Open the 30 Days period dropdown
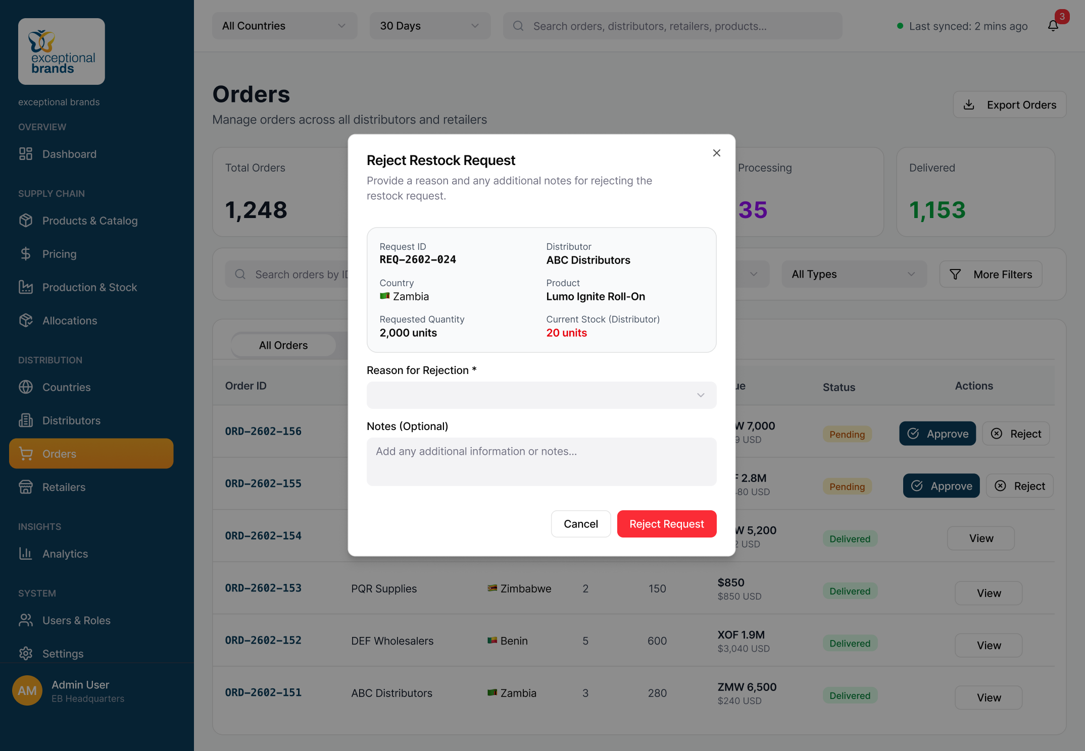This screenshot has width=1085, height=751. [x=430, y=26]
